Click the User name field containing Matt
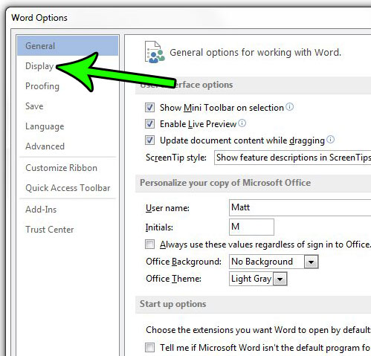The image size is (371, 356). (x=300, y=207)
